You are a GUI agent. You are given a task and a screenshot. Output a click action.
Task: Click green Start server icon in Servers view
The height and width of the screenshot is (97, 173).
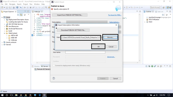pyautogui.click(x=152, y=66)
